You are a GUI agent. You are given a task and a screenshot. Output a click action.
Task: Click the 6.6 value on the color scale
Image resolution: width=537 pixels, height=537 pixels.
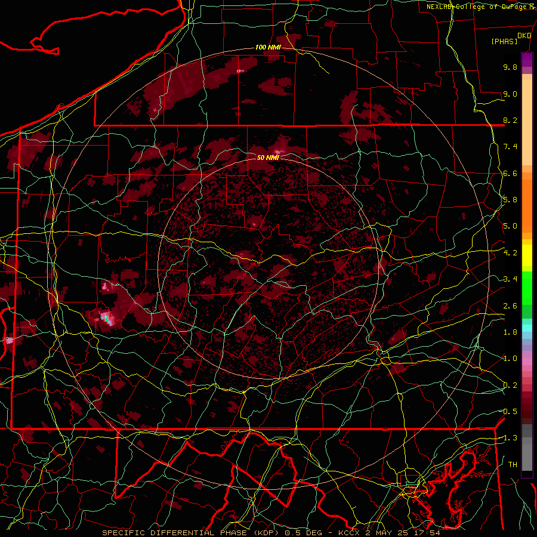tap(510, 173)
